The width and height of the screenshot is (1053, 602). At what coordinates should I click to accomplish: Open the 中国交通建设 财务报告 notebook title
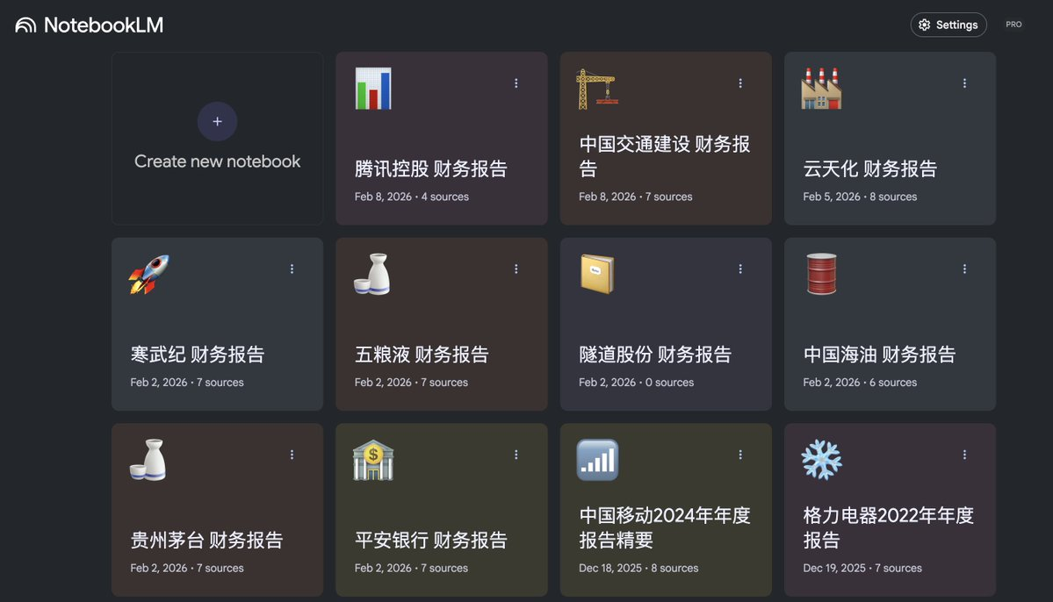click(664, 155)
